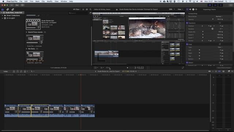Open the Background Tasks button

[x=22, y=5]
